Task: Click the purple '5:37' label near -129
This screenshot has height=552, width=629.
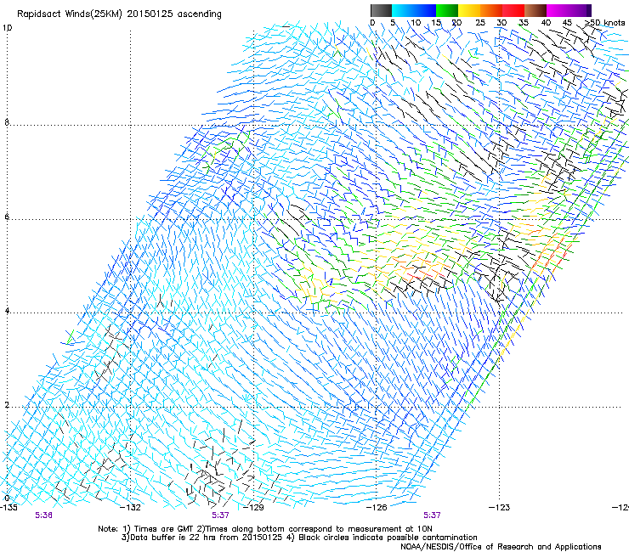Action: (220, 515)
